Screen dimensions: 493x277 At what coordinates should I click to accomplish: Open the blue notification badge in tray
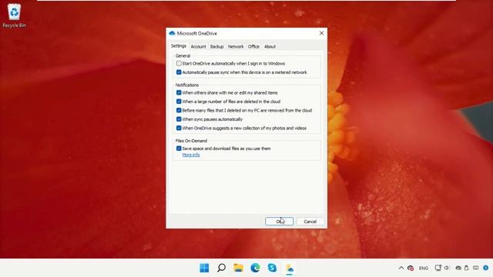click(486, 268)
